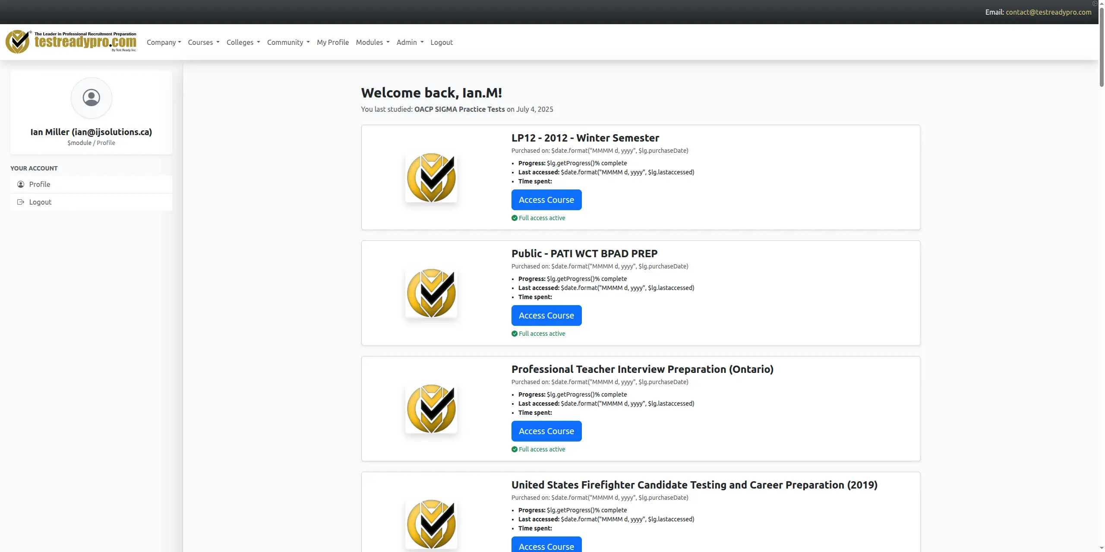
Task: Select Logout in the Your Account sidebar
Action: click(91, 202)
